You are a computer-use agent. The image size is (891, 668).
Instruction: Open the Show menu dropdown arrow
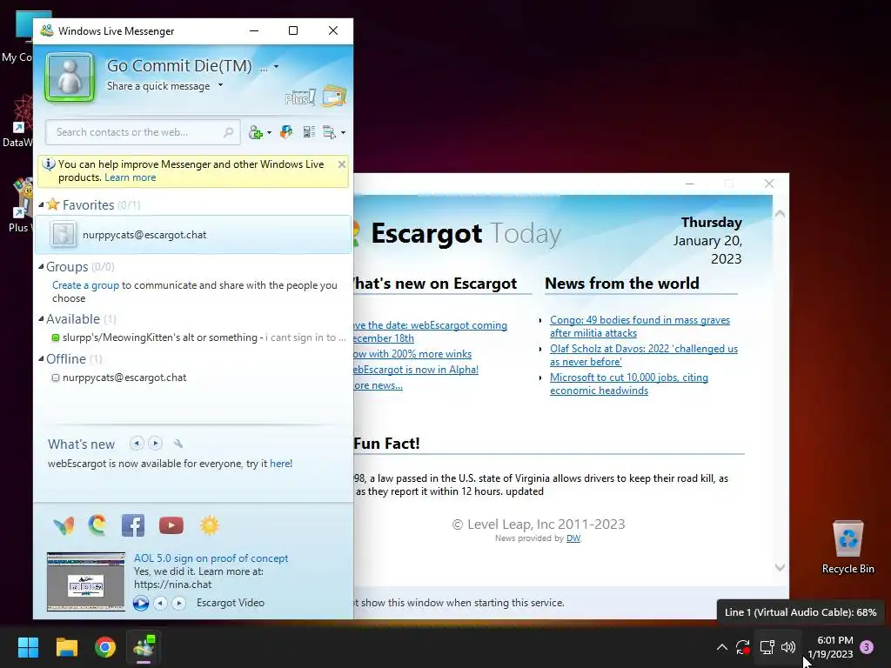point(343,133)
